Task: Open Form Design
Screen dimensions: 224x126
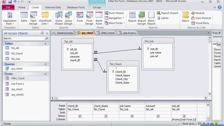Action: 89,18
